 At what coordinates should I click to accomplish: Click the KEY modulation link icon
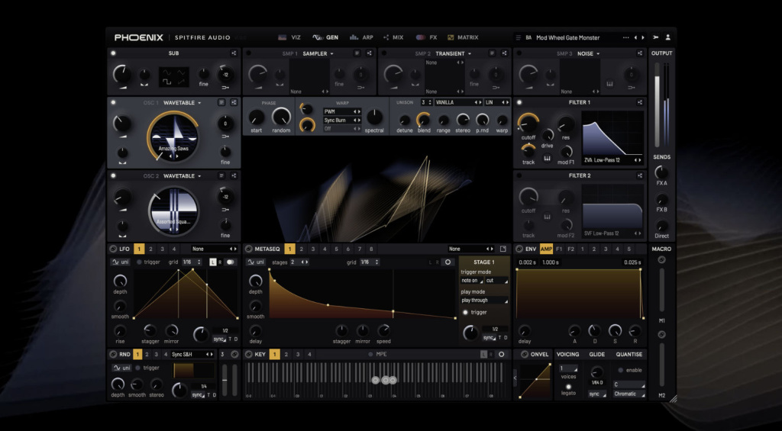[248, 354]
